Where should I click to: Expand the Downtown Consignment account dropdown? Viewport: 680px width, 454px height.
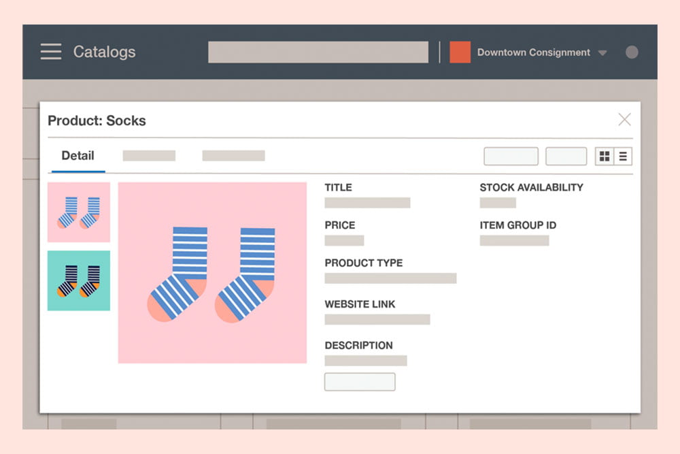click(x=602, y=53)
